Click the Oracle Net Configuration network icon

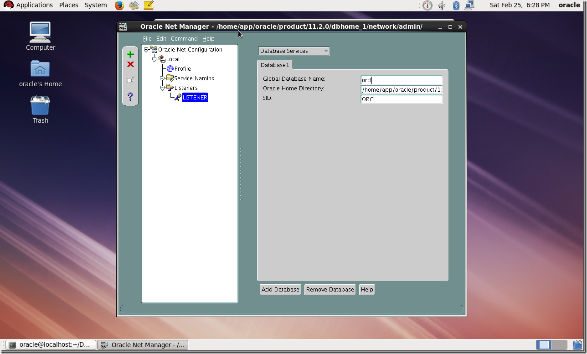coord(154,49)
